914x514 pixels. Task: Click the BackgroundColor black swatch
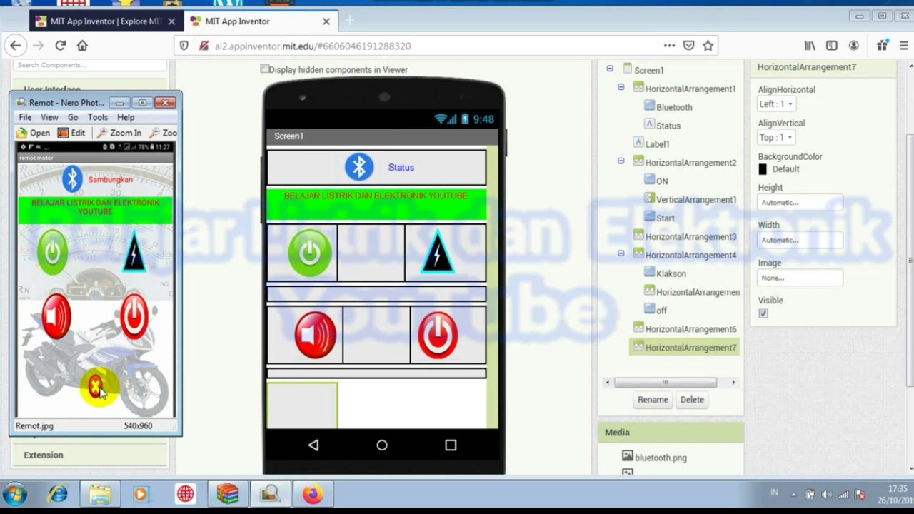(763, 169)
